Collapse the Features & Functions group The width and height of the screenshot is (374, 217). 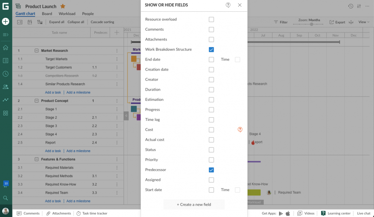[36, 159]
